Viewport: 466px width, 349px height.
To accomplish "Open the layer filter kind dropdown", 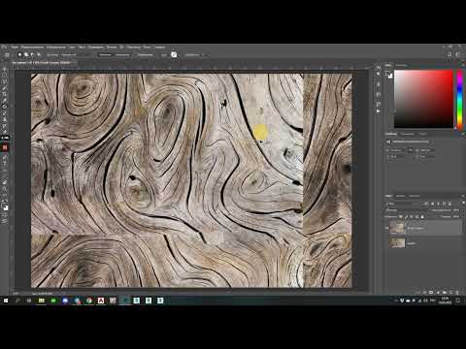I will coord(404,204).
